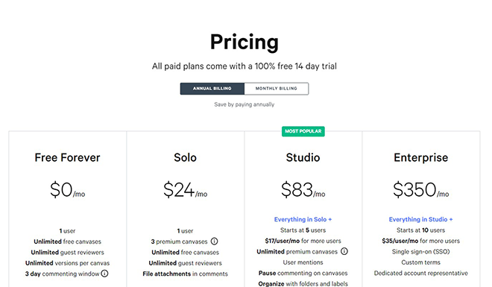Open info icon beside Unlimited premium canvases
This screenshot has height=287, width=492.
pyautogui.click(x=344, y=251)
